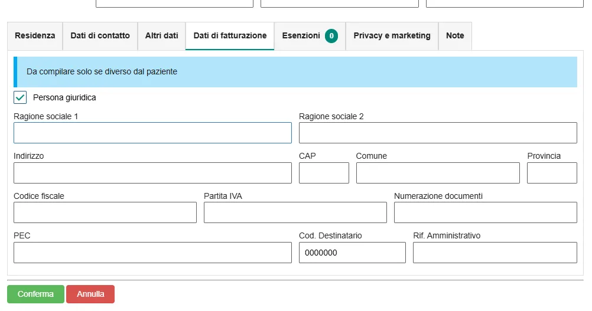
Task: Focus the Numerazione documenti field
Action: pos(486,212)
